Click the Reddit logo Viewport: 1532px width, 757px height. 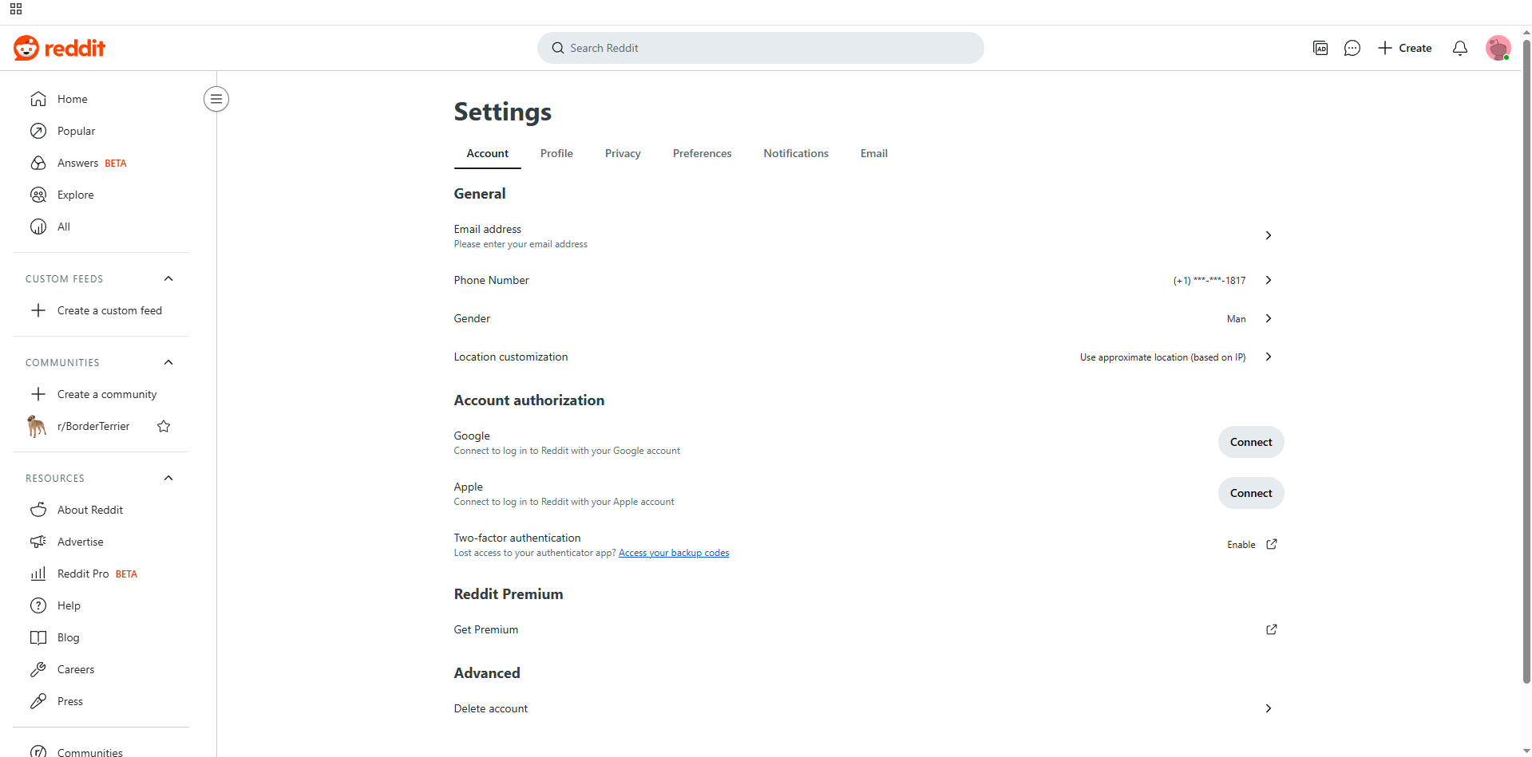click(x=60, y=48)
